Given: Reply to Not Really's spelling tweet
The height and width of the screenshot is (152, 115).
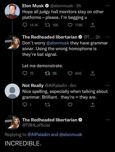Looking at the screenshot, I should [x=25, y=105].
